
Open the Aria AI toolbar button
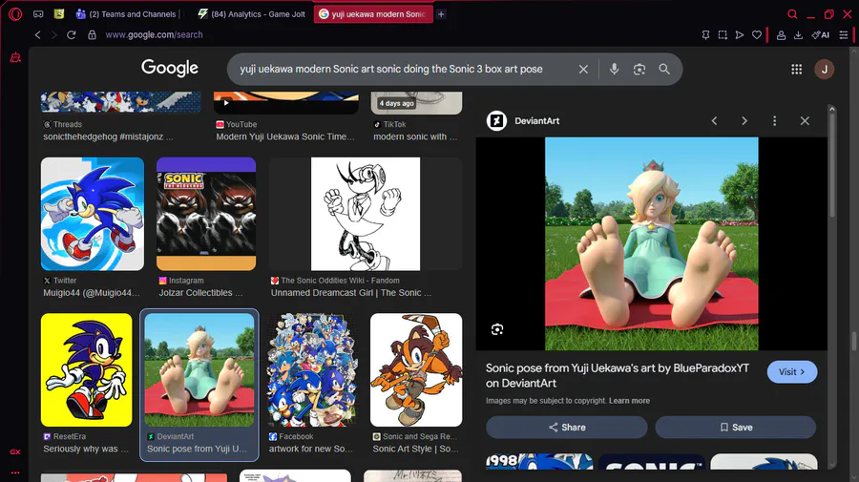point(820,35)
